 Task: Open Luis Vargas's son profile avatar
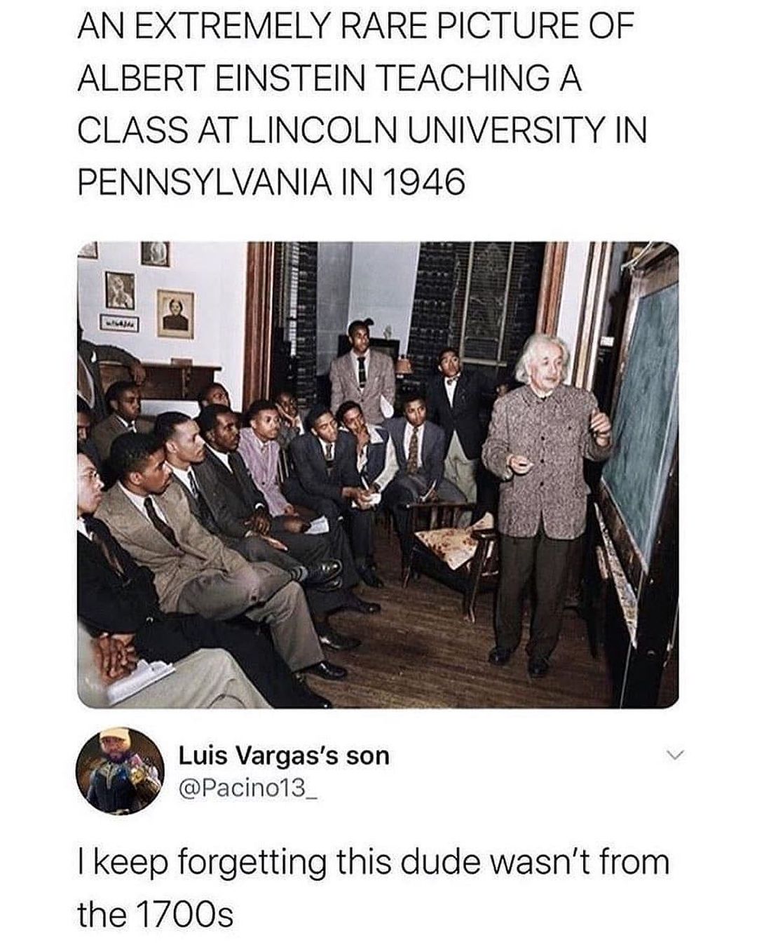pyautogui.click(x=120, y=770)
